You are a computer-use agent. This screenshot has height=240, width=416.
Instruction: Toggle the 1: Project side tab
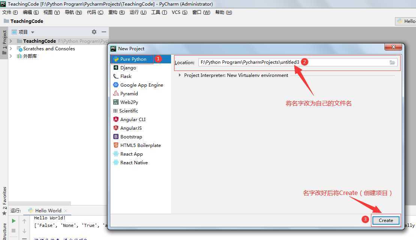click(4, 42)
